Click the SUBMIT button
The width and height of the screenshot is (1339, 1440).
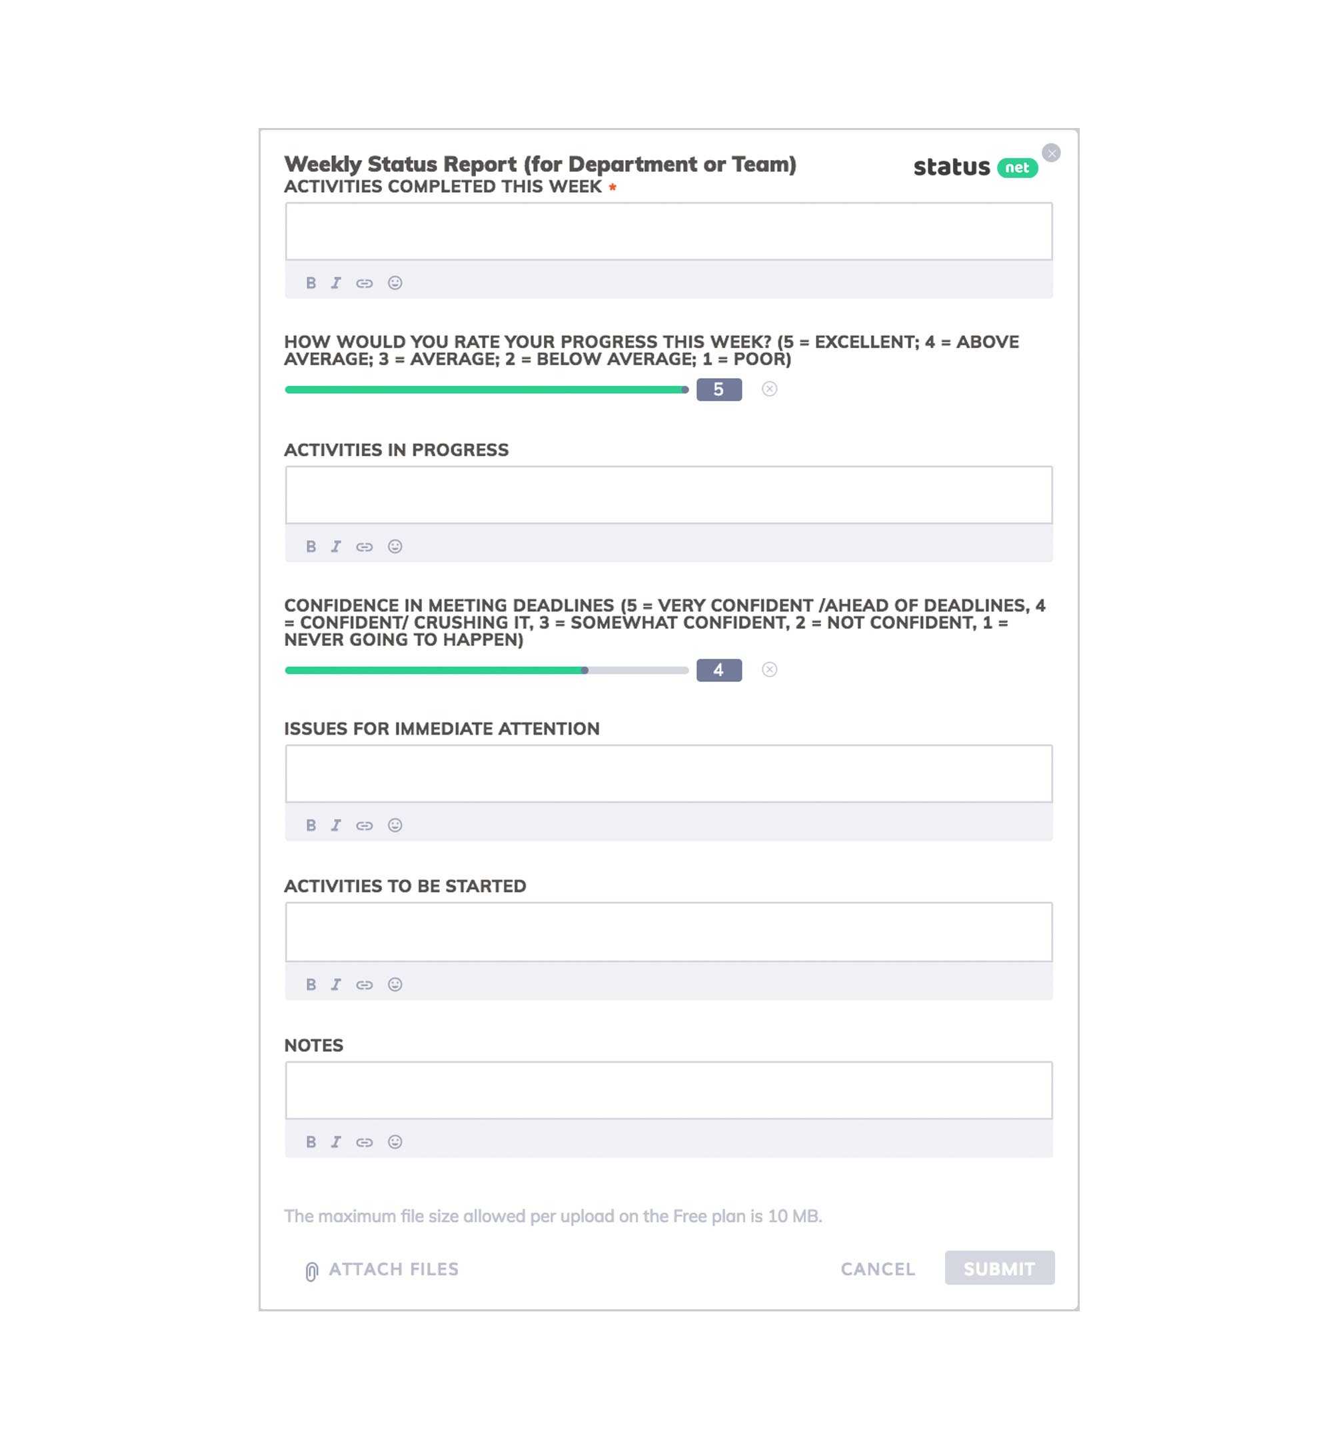point(999,1267)
